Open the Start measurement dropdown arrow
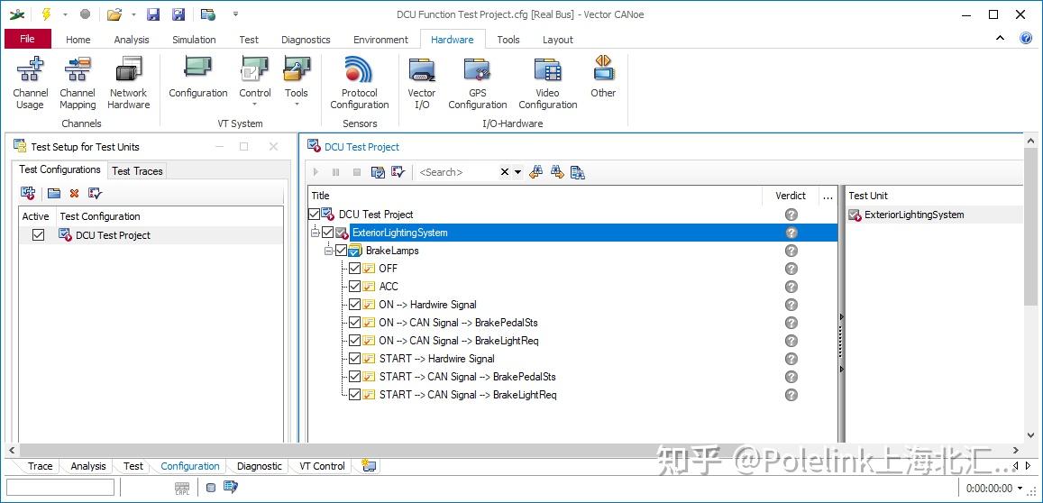This screenshot has width=1043, height=503. [x=65, y=14]
